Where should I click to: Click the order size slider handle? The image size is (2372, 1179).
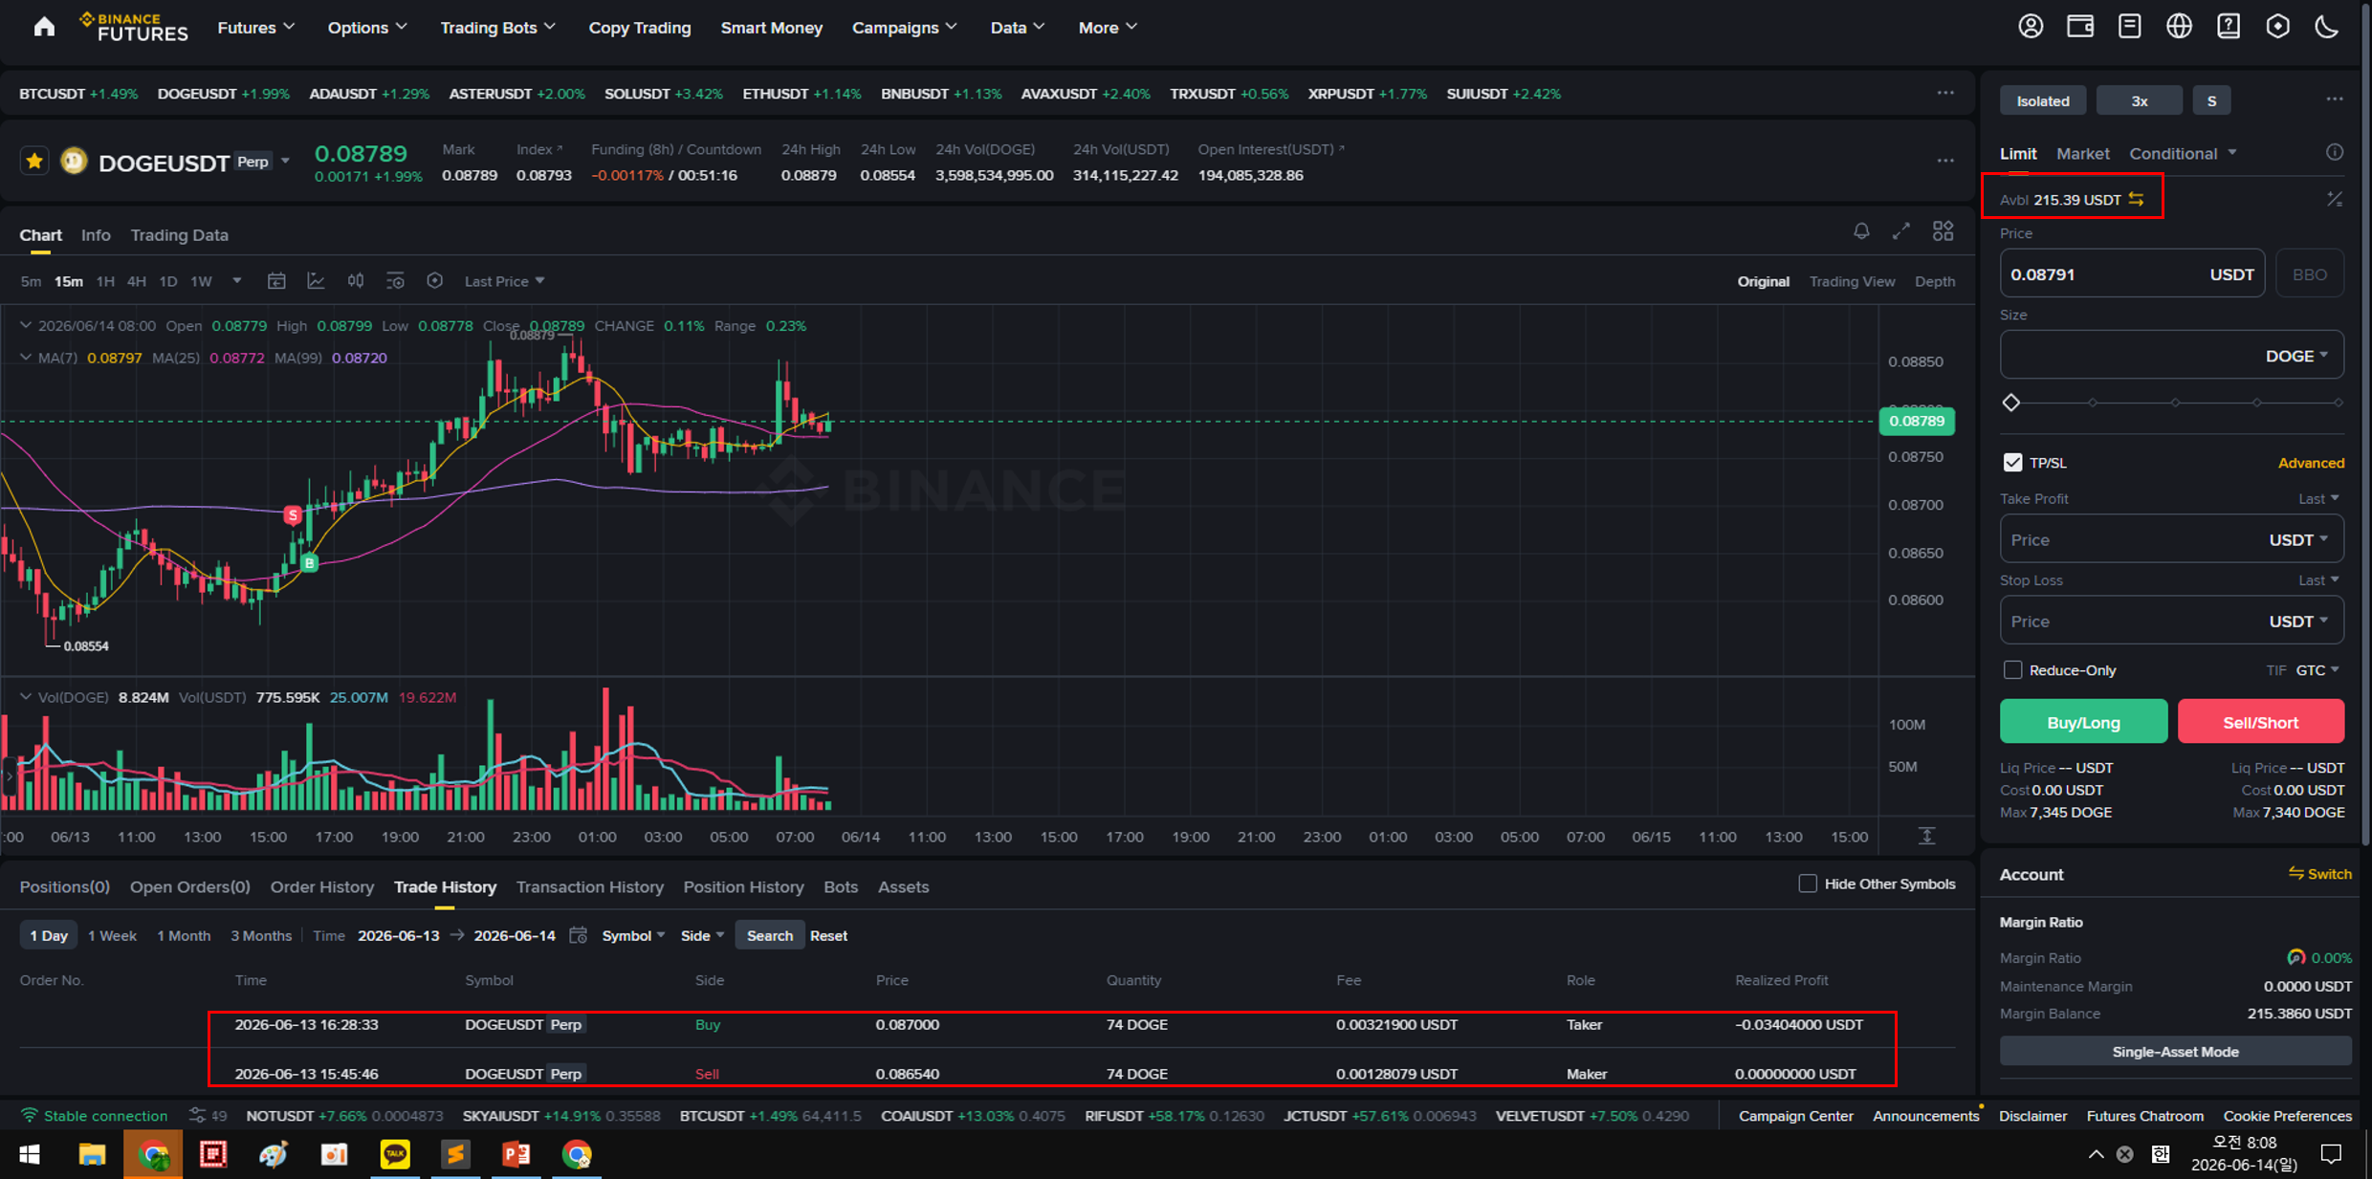(x=2011, y=403)
